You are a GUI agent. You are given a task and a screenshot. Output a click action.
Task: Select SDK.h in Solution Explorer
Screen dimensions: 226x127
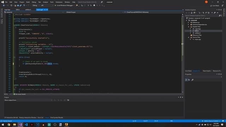coord(197,31)
